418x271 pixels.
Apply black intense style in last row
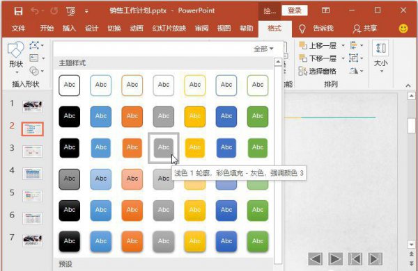[x=69, y=242]
